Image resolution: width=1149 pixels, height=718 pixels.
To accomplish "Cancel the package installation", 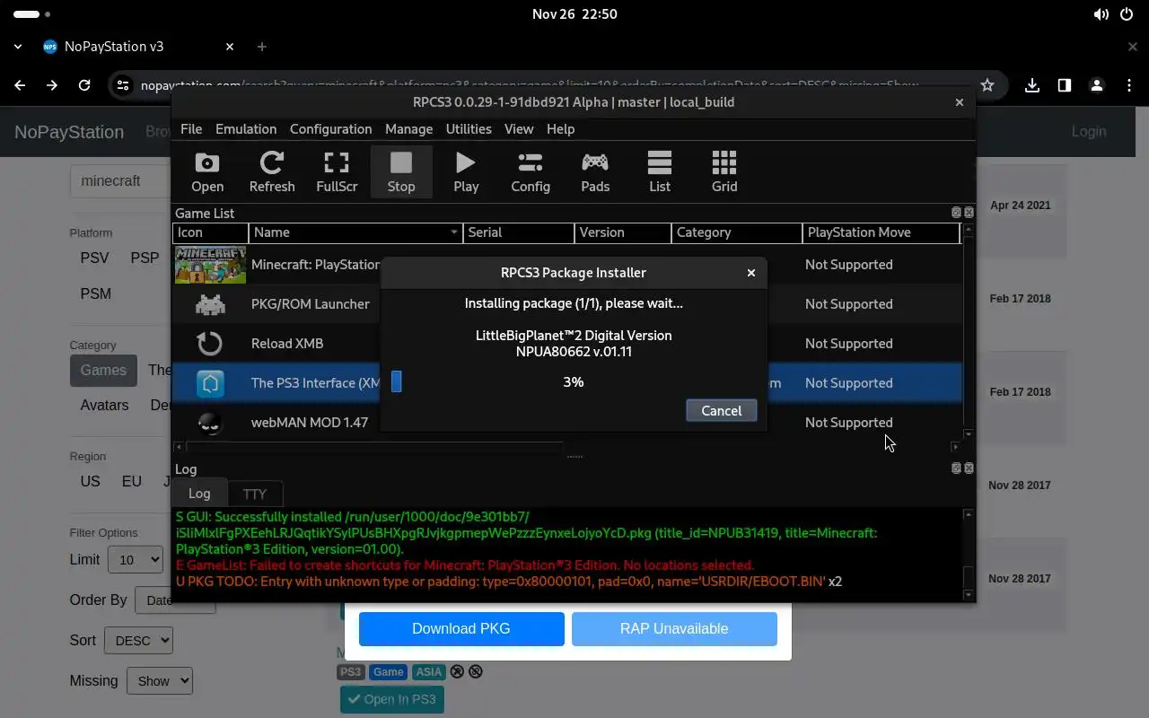I will tap(722, 410).
